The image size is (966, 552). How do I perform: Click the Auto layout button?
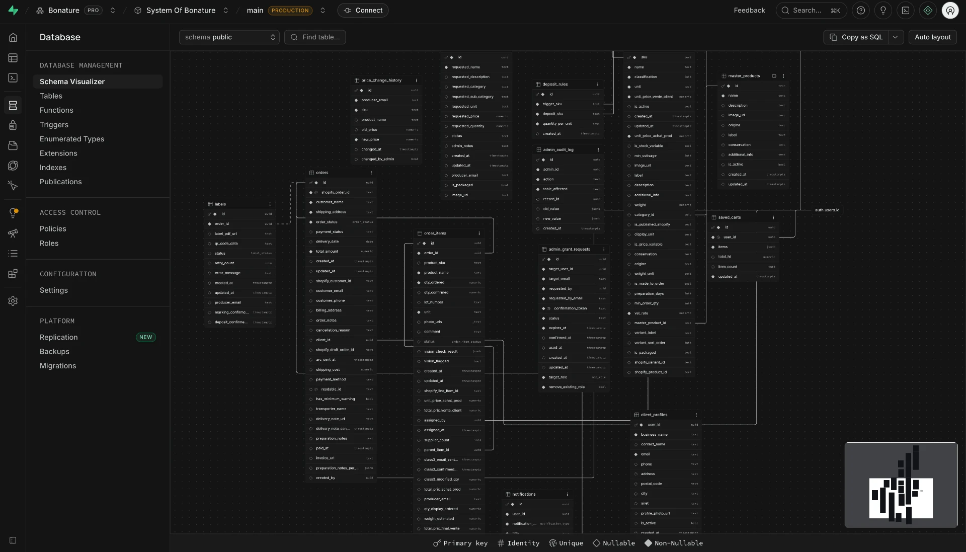click(932, 37)
